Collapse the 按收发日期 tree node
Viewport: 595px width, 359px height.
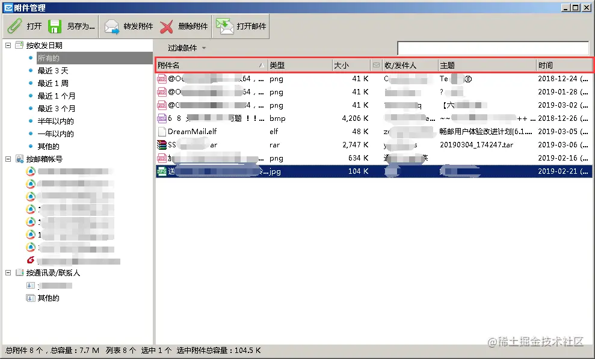click(x=8, y=45)
